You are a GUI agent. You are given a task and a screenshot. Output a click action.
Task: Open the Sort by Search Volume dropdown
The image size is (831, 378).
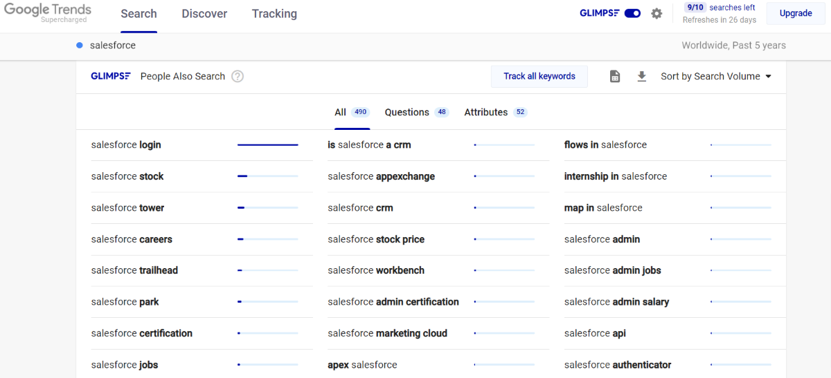point(716,77)
